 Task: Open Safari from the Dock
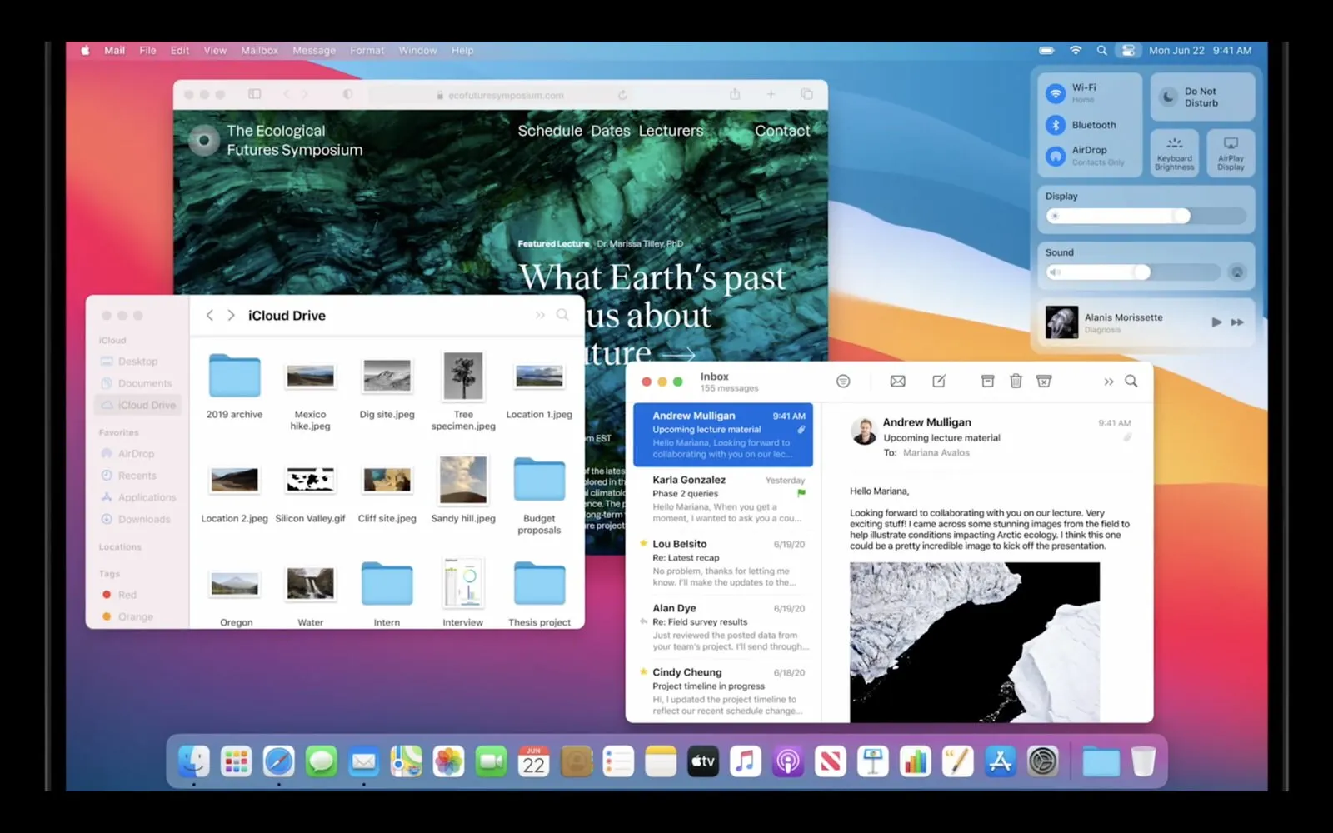tap(279, 761)
